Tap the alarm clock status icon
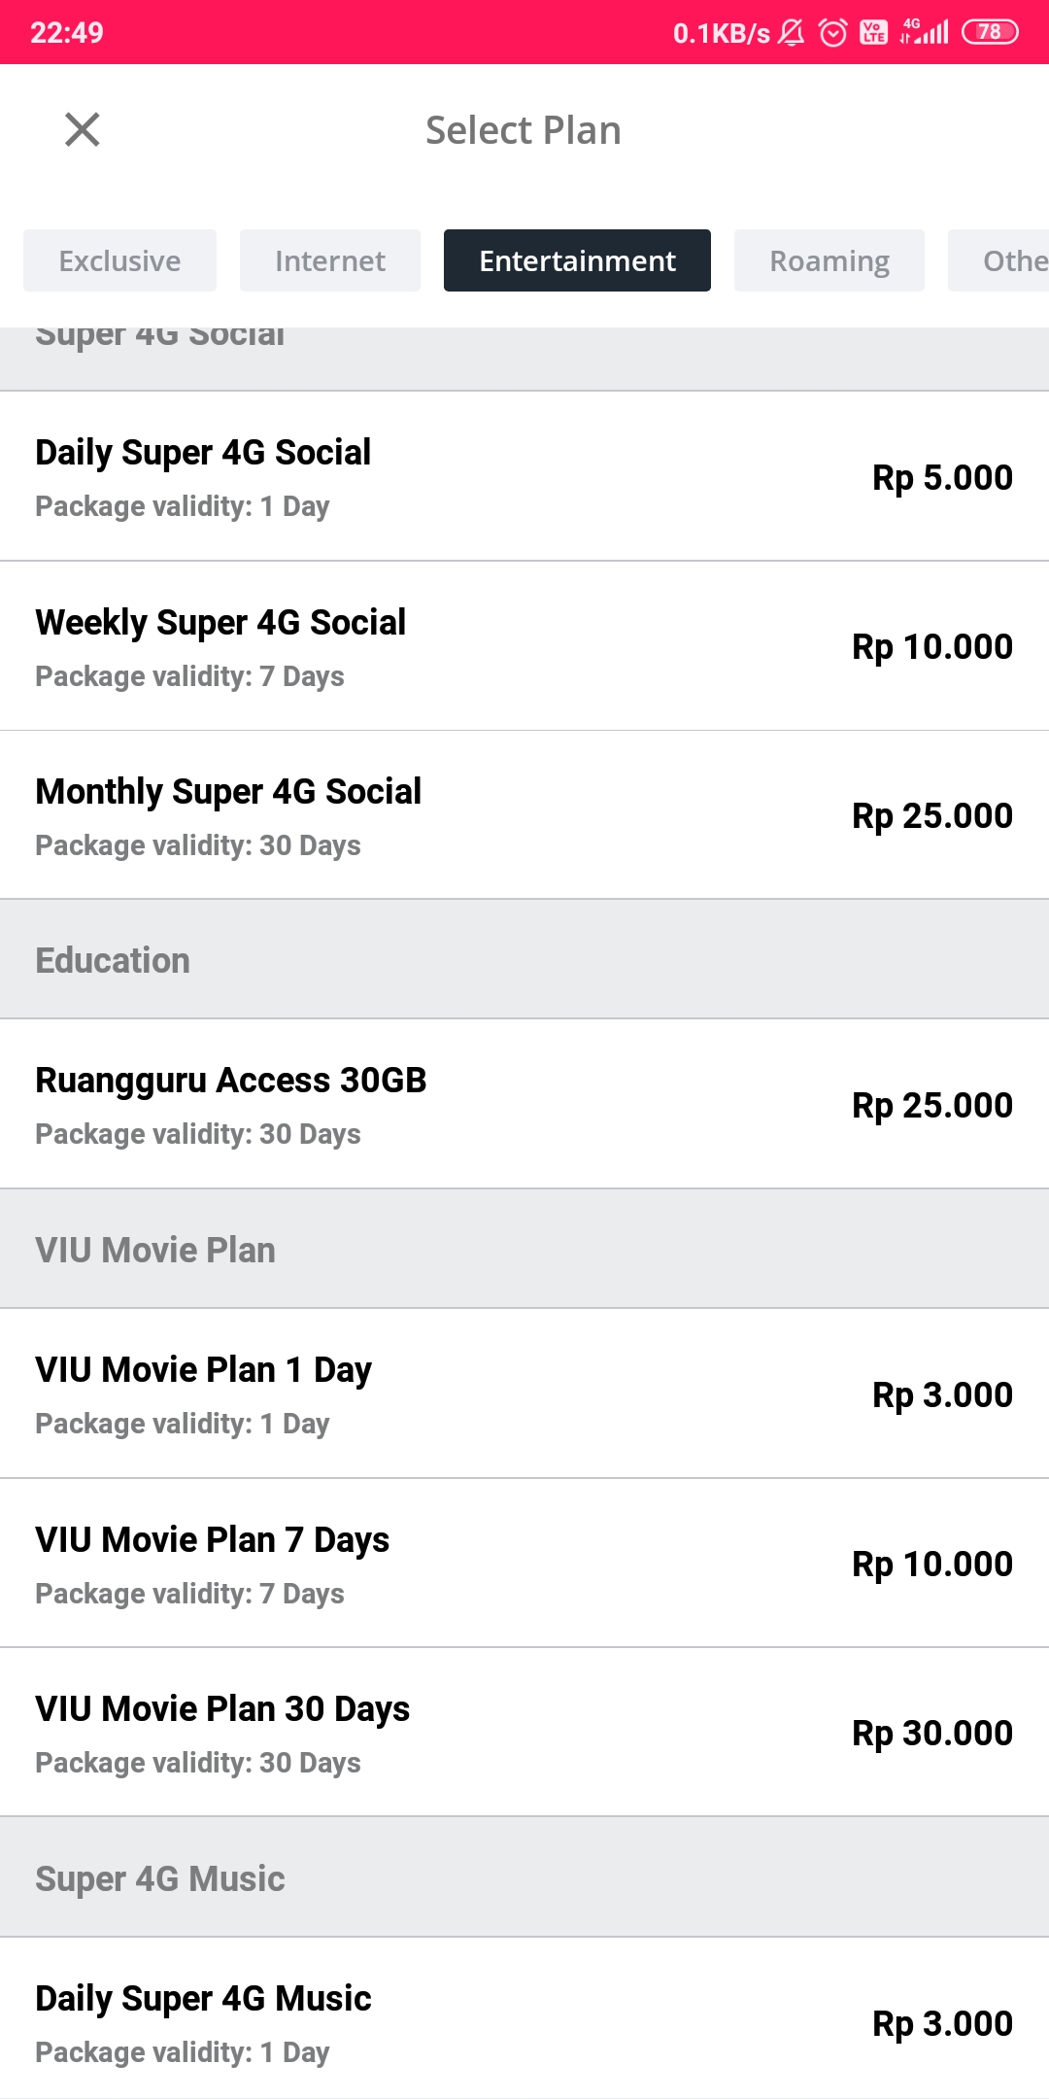1049x2099 pixels. click(x=832, y=33)
